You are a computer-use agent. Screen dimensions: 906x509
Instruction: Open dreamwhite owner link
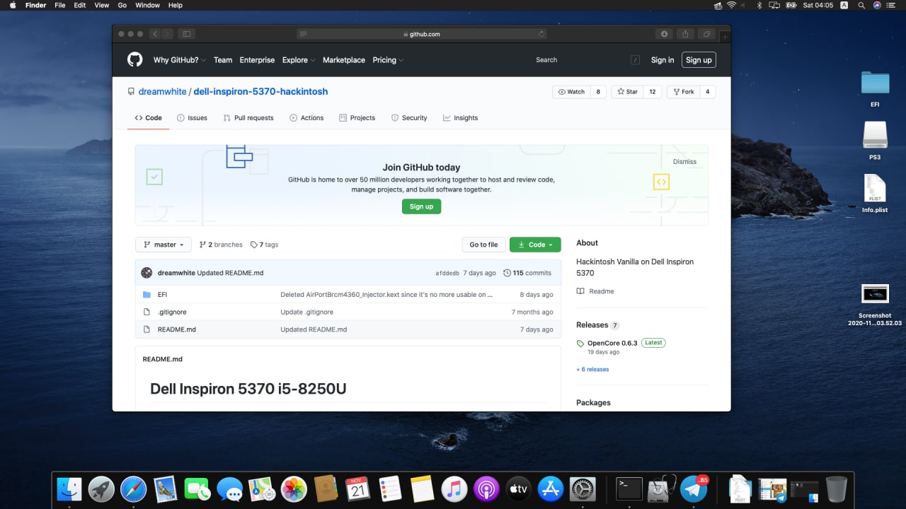[x=162, y=92]
